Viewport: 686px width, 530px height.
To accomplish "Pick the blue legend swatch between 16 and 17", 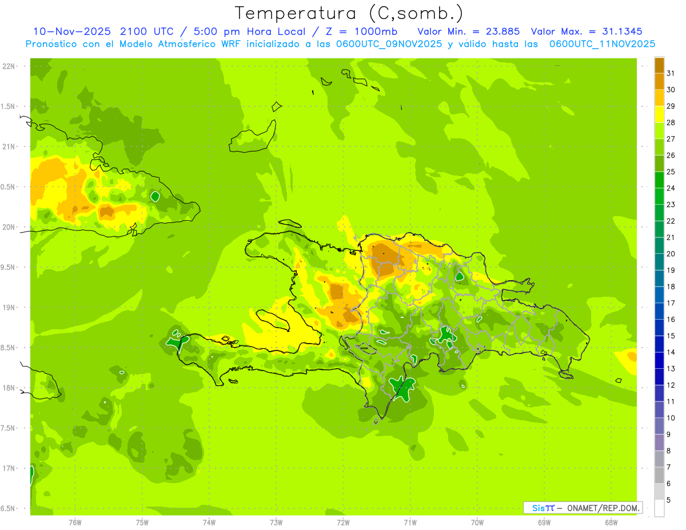I will pyautogui.click(x=659, y=311).
